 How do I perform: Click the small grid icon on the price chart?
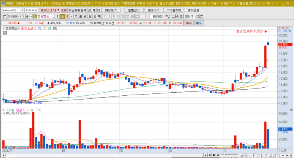(5, 33)
